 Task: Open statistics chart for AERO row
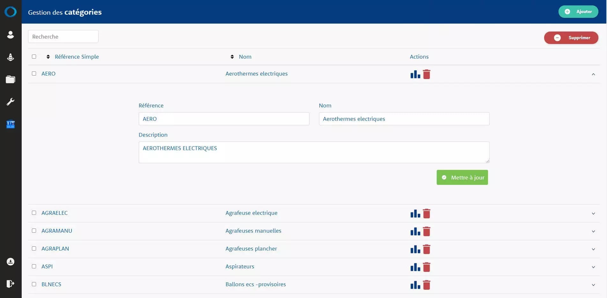click(x=415, y=75)
